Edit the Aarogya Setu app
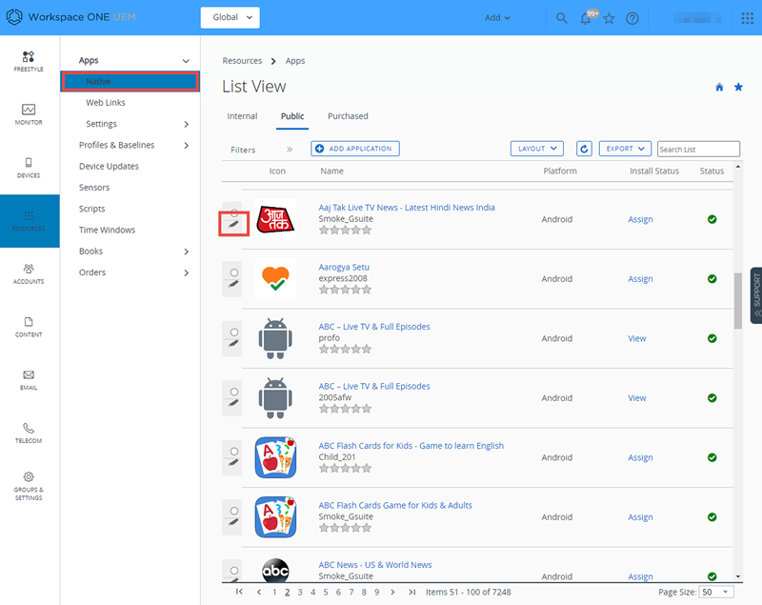The height and width of the screenshot is (605, 762). pyautogui.click(x=233, y=284)
